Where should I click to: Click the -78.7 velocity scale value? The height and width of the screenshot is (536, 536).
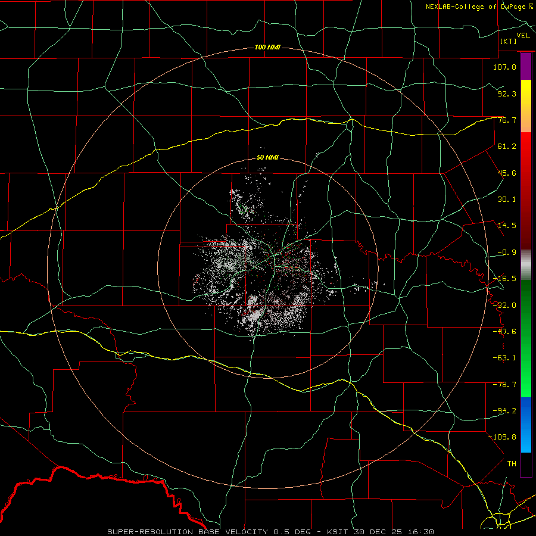(504, 385)
